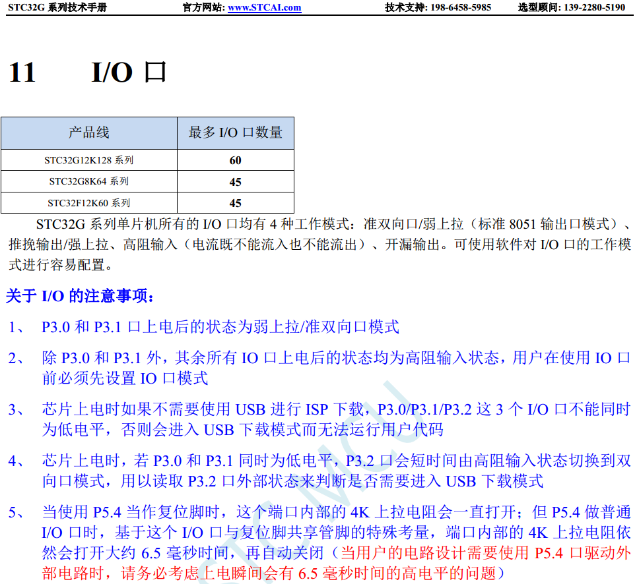Click note 1 about P3.0 and P3.1 power-on state
Viewport: 637px width, 584px height.
pyautogui.click(x=204, y=327)
